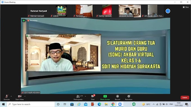Select the admin participant thumbnail

[x=62, y=11]
